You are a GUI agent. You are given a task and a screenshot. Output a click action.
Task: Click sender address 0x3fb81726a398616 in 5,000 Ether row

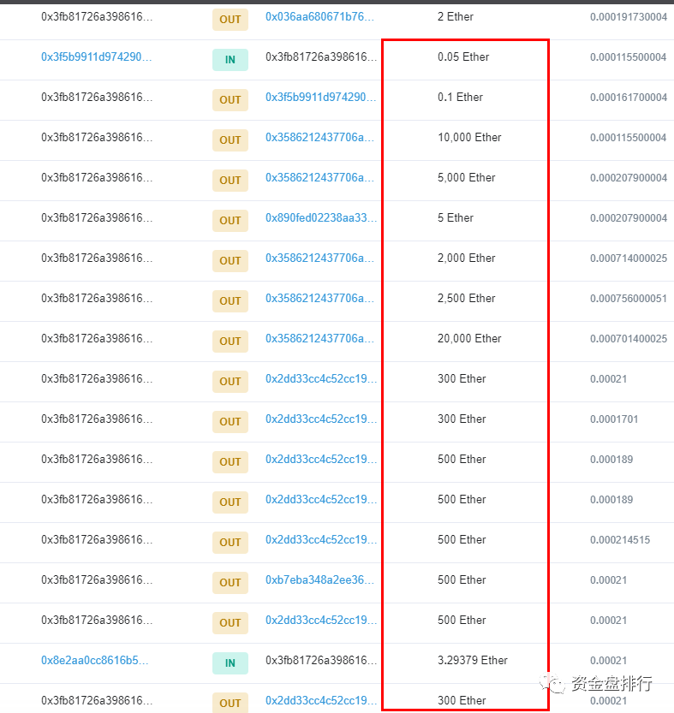point(96,178)
